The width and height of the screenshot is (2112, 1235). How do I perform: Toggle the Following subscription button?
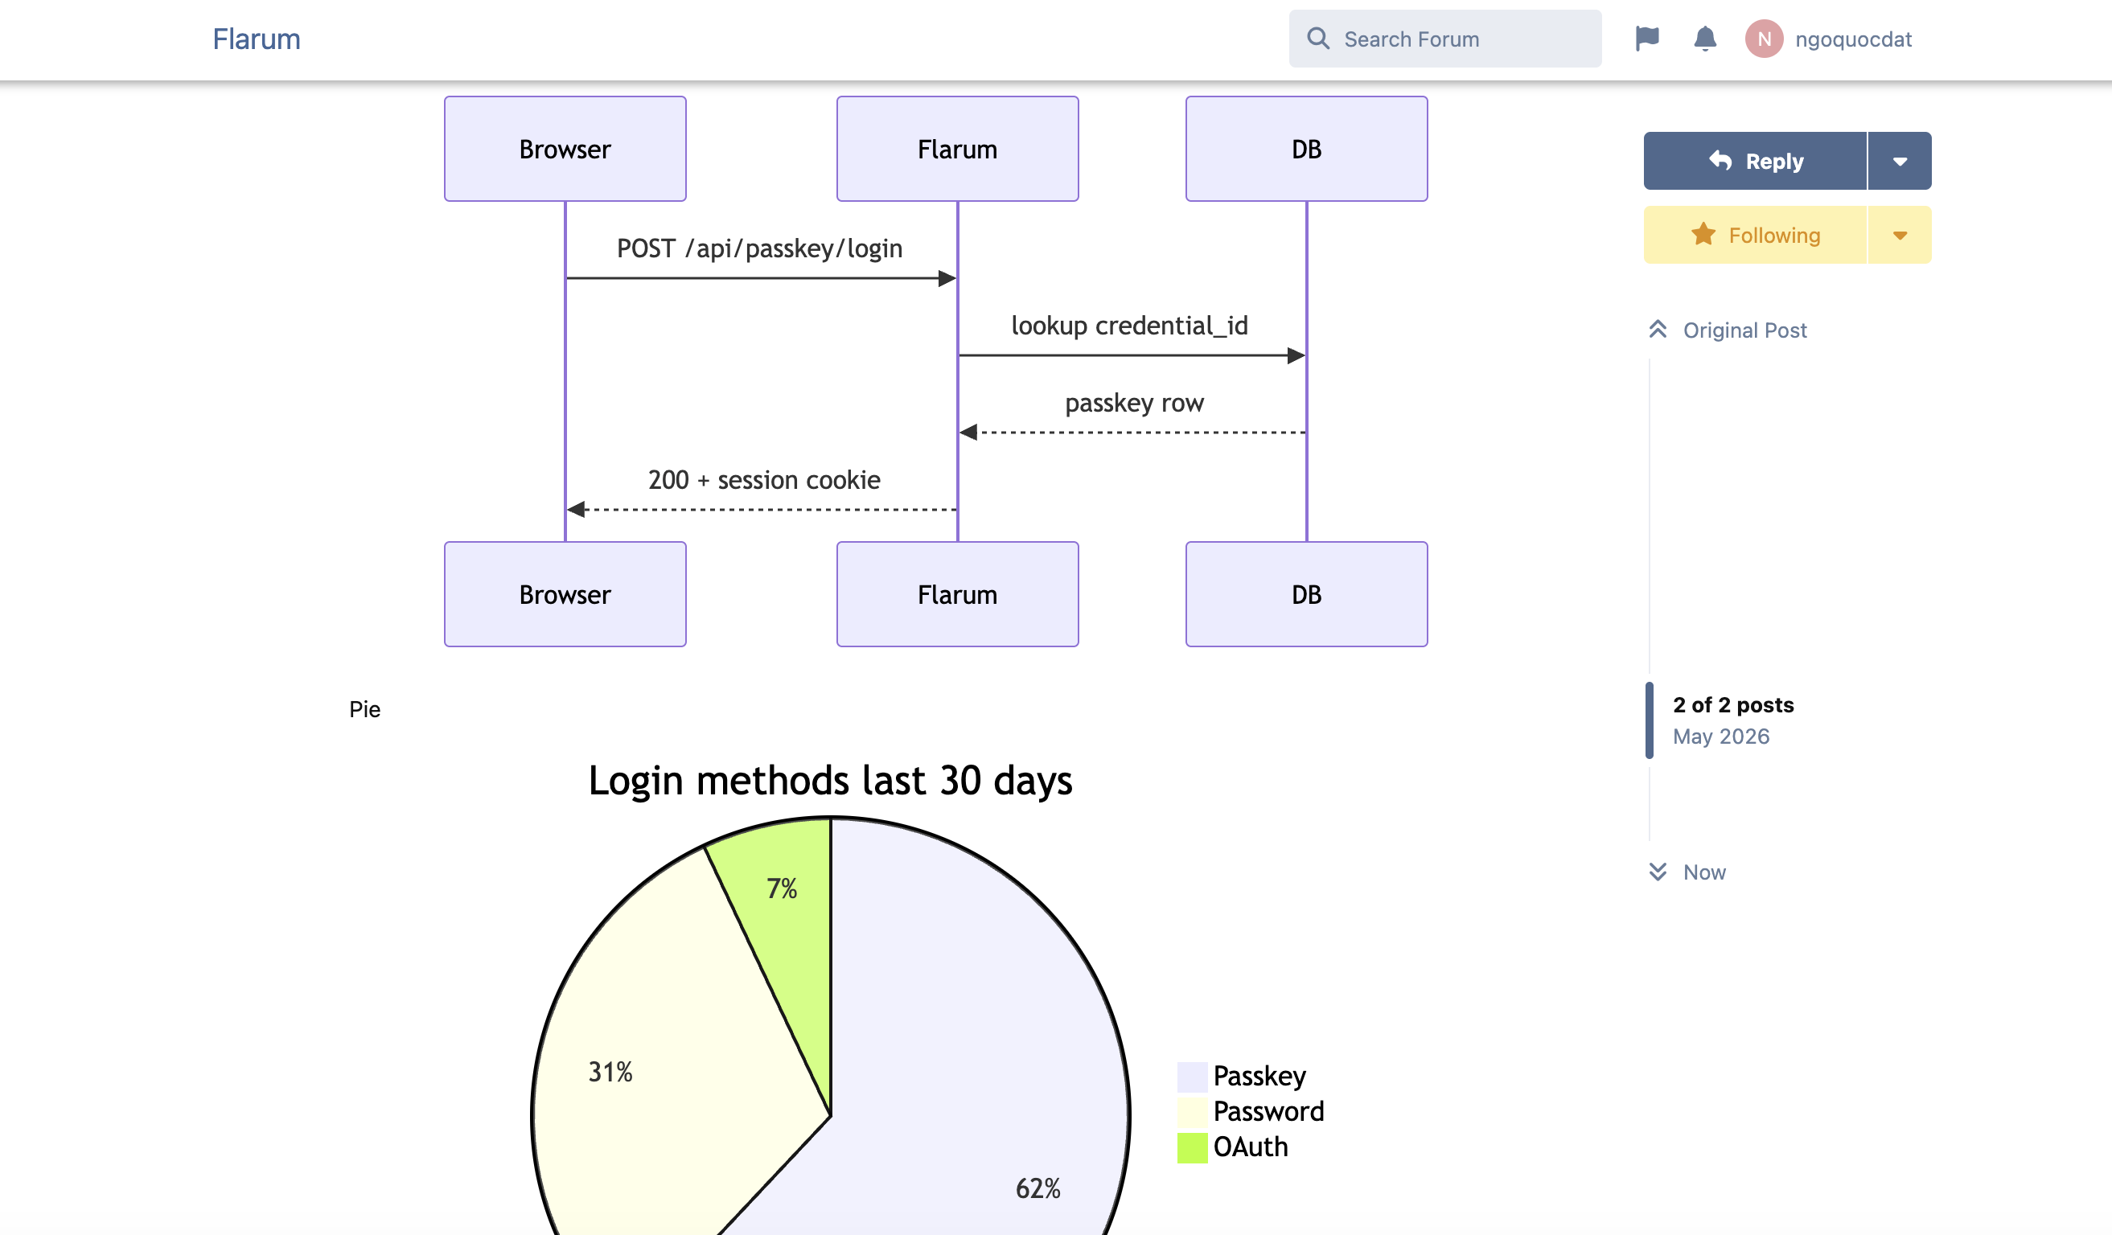click(x=1755, y=235)
